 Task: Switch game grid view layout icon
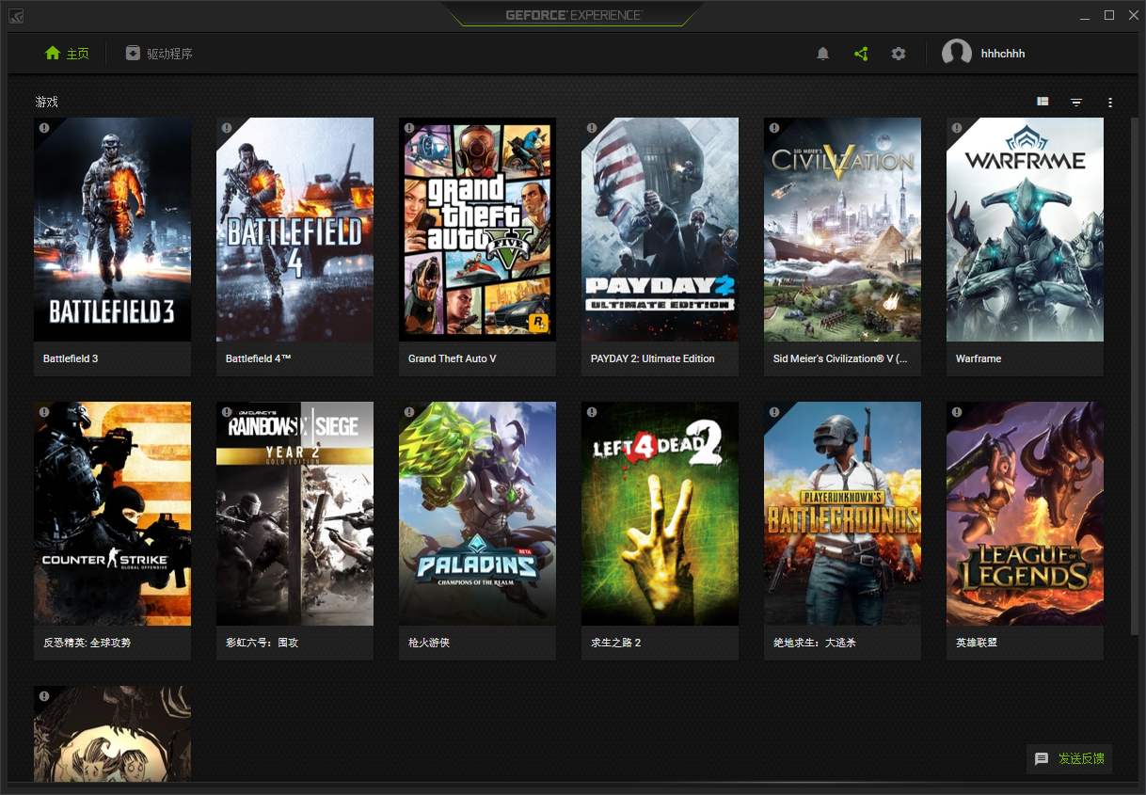[1043, 102]
